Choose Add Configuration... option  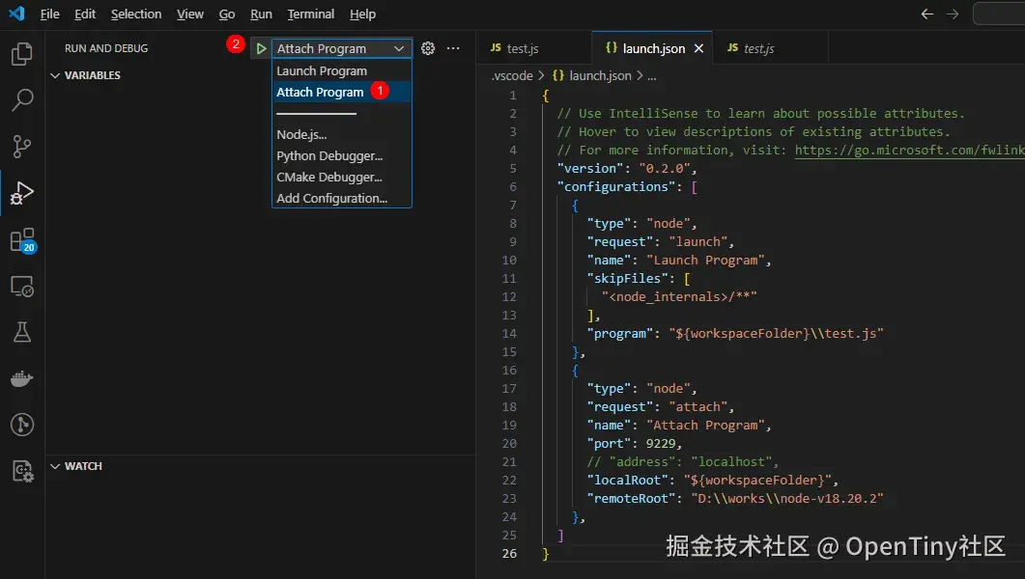(x=341, y=199)
